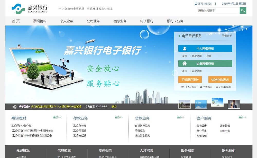The image size is (257, 158).
Task: Select the fourth dark banner thumbnail
Action: pyautogui.click(x=234, y=104)
